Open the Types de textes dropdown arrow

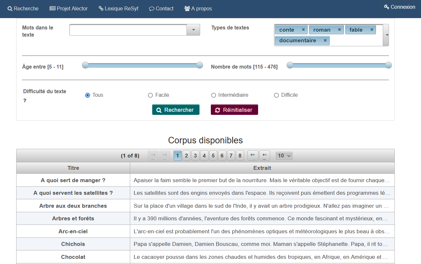386,35
